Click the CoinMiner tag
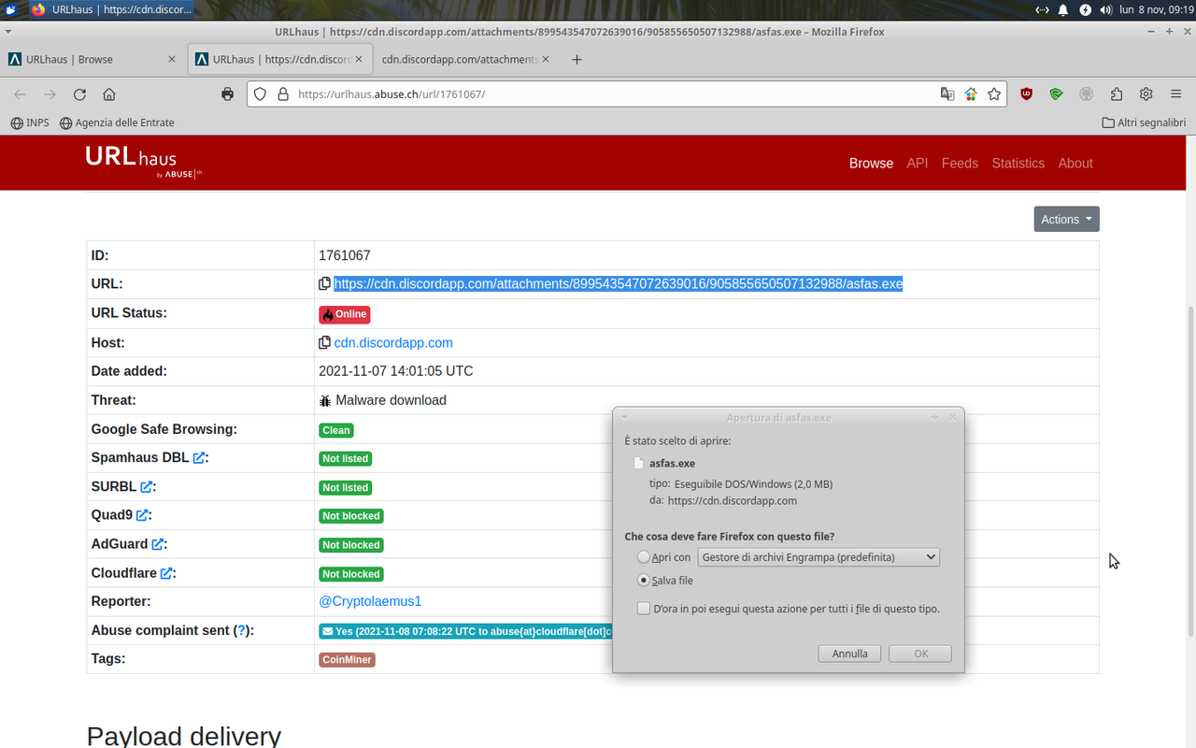Screen dimensions: 1196x748 pyautogui.click(x=347, y=659)
